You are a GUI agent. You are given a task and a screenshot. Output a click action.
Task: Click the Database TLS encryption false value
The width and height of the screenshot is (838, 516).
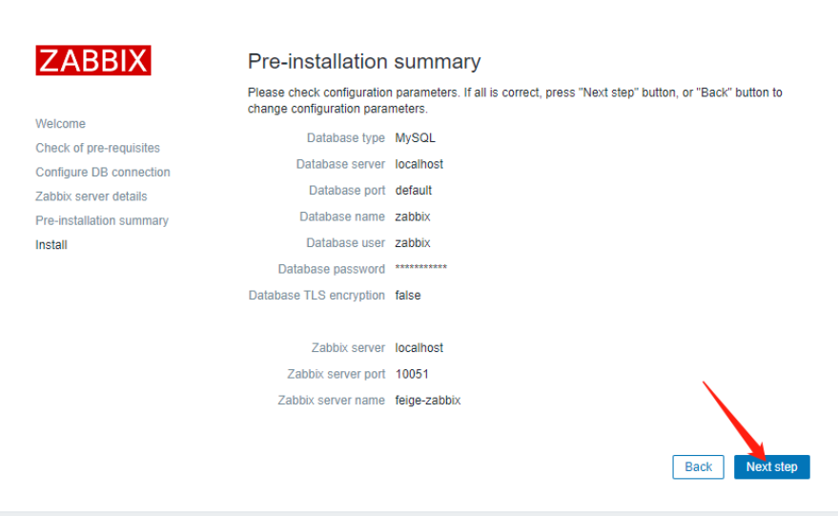tap(408, 296)
